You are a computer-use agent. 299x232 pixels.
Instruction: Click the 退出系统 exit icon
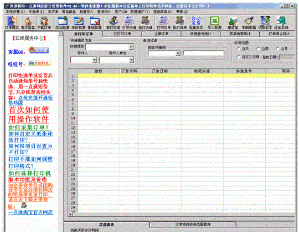click(x=281, y=23)
